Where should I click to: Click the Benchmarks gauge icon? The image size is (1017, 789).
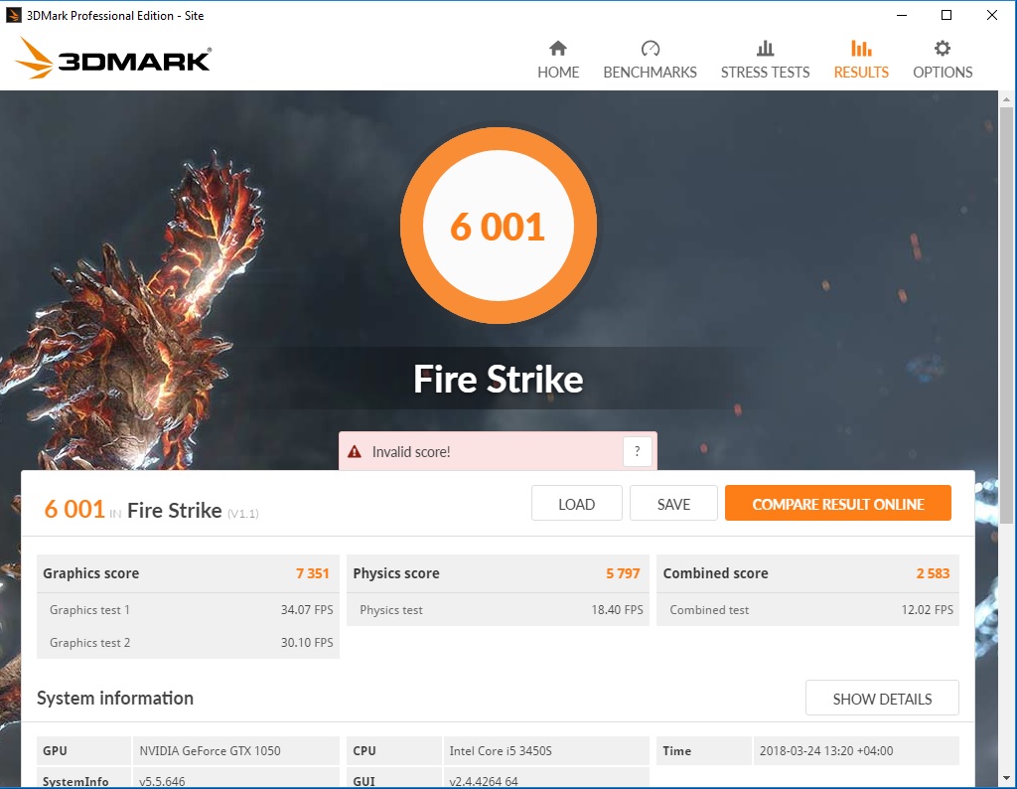click(650, 48)
